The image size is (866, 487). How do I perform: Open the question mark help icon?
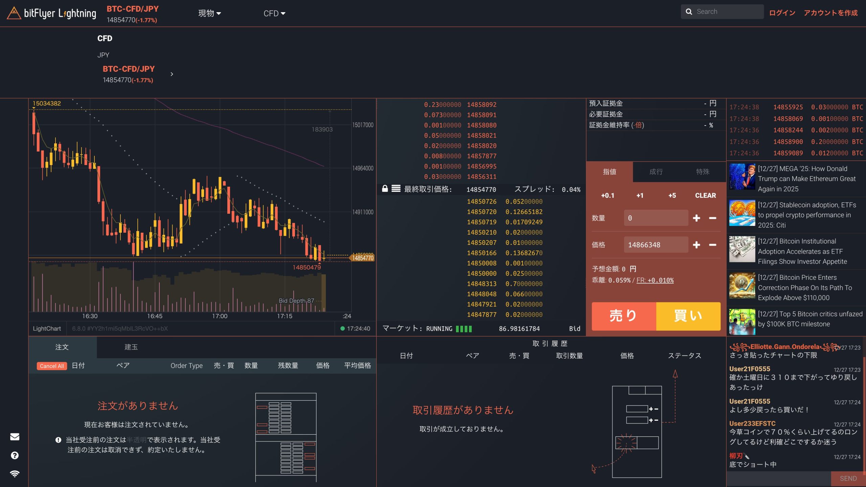point(15,455)
